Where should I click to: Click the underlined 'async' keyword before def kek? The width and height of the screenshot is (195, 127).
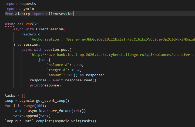pyautogui.click(x=10, y=24)
